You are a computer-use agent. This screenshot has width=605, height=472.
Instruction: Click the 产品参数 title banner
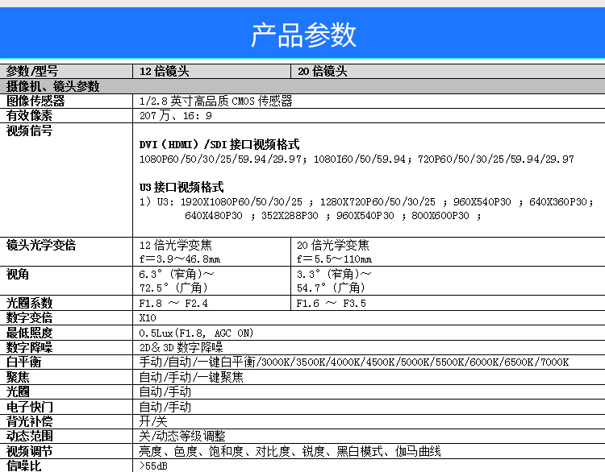[x=302, y=36]
